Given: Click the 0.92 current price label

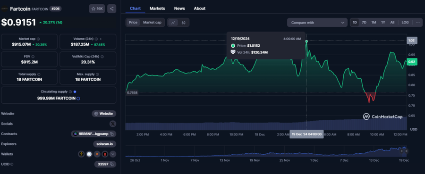Looking at the screenshot, I should [x=412, y=62].
